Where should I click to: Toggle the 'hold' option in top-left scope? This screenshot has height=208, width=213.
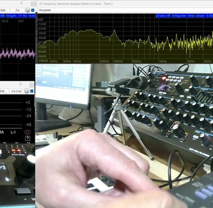(32, 16)
